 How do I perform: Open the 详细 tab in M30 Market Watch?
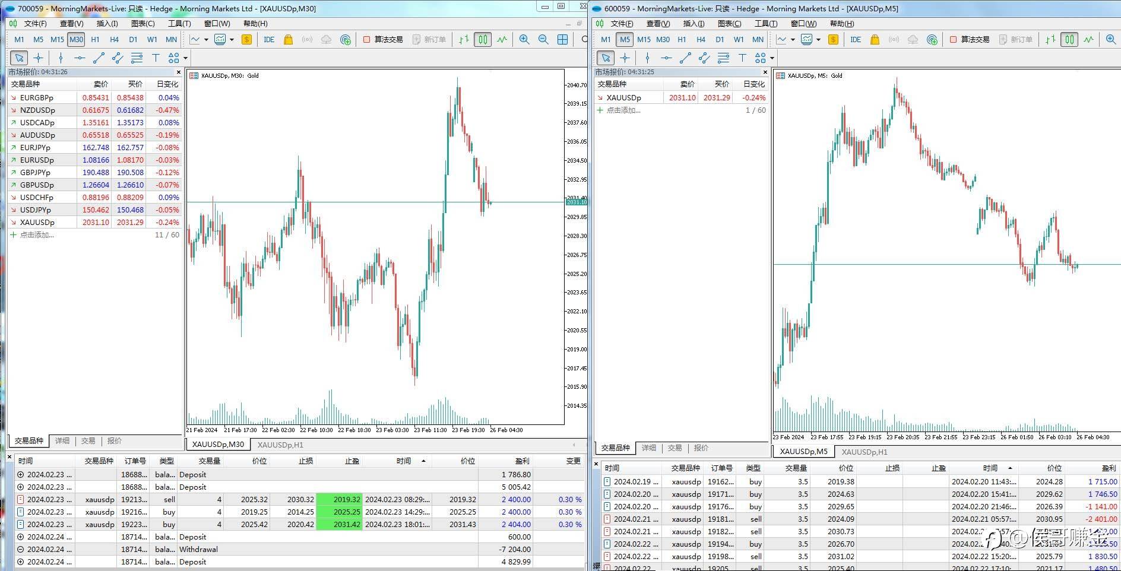(x=62, y=441)
